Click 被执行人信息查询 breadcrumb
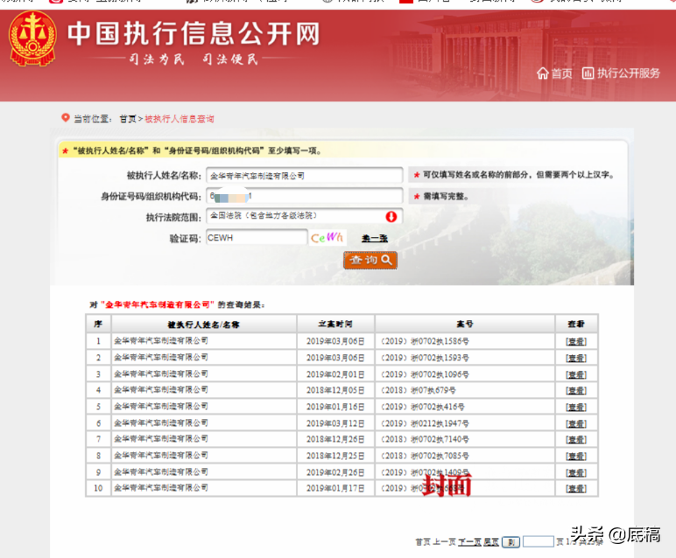Viewport: 676px width, 558px height. 180,119
